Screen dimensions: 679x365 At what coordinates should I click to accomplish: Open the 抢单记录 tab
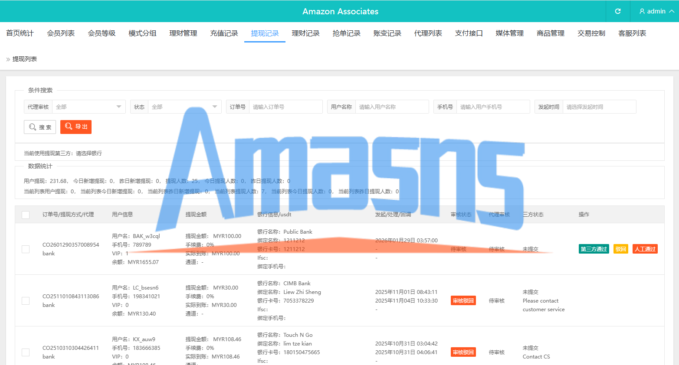346,33
